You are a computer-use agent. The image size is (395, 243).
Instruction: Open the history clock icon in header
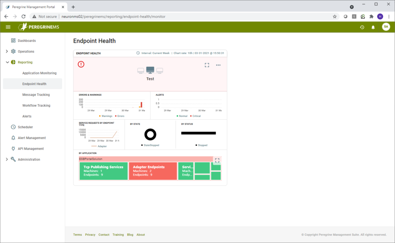[x=362, y=27]
